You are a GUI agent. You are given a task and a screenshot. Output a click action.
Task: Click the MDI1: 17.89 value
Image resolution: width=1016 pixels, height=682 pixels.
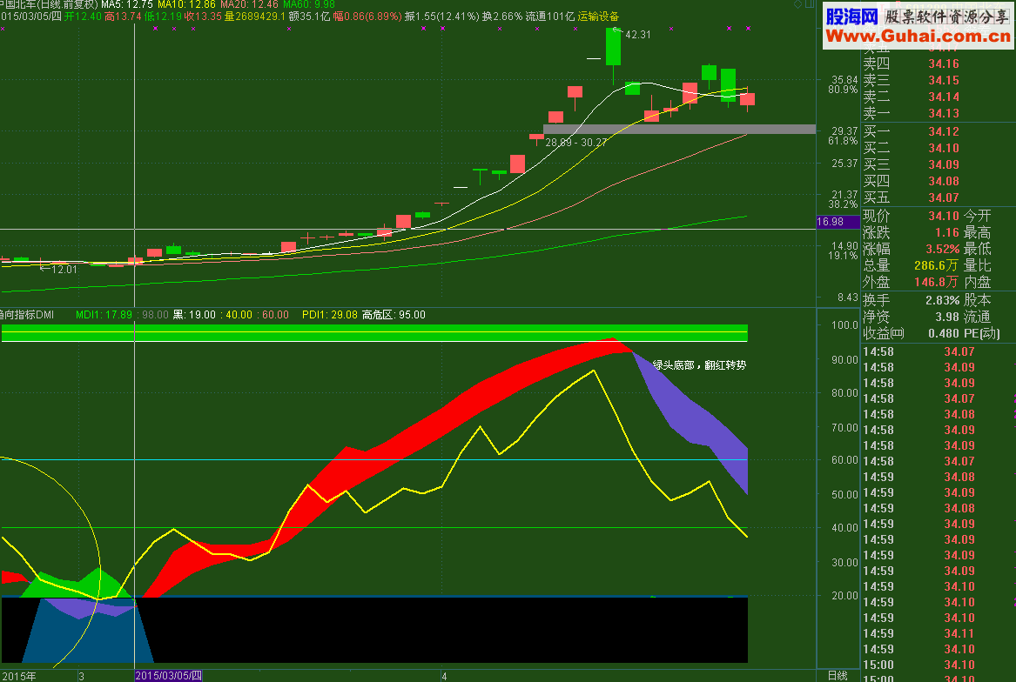point(104,315)
